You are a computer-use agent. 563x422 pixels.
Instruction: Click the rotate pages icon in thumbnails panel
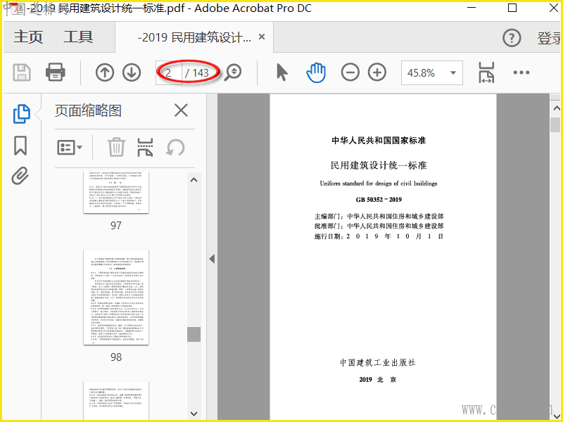[x=175, y=148]
